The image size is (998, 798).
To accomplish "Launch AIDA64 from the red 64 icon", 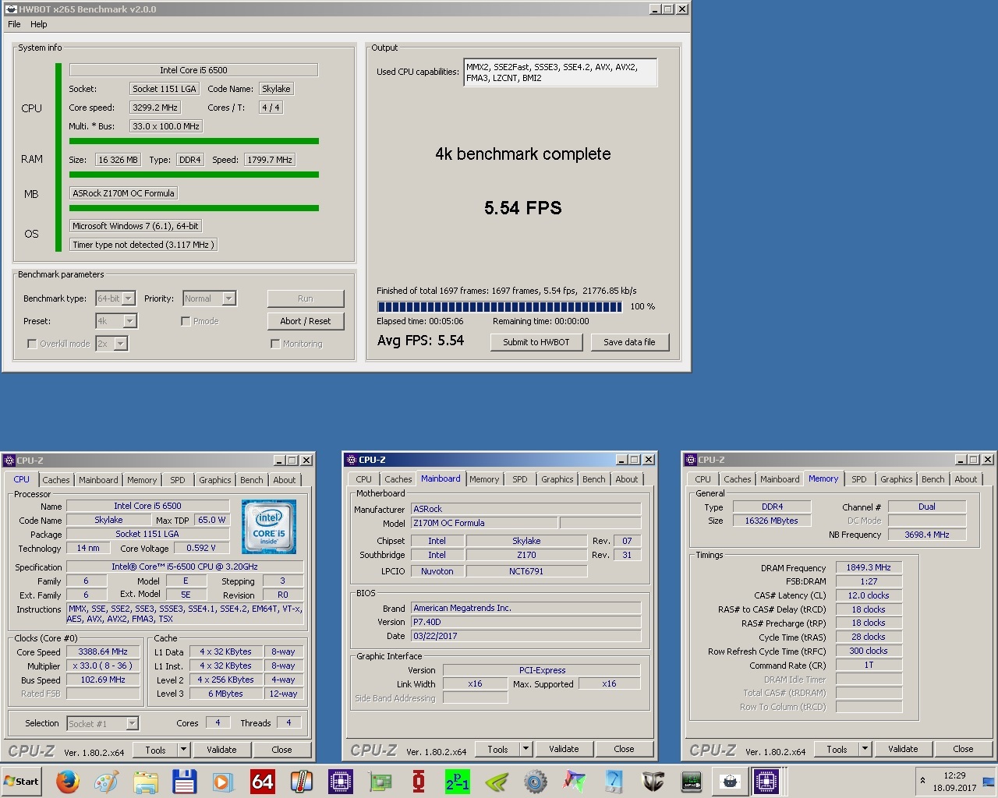I will [263, 781].
